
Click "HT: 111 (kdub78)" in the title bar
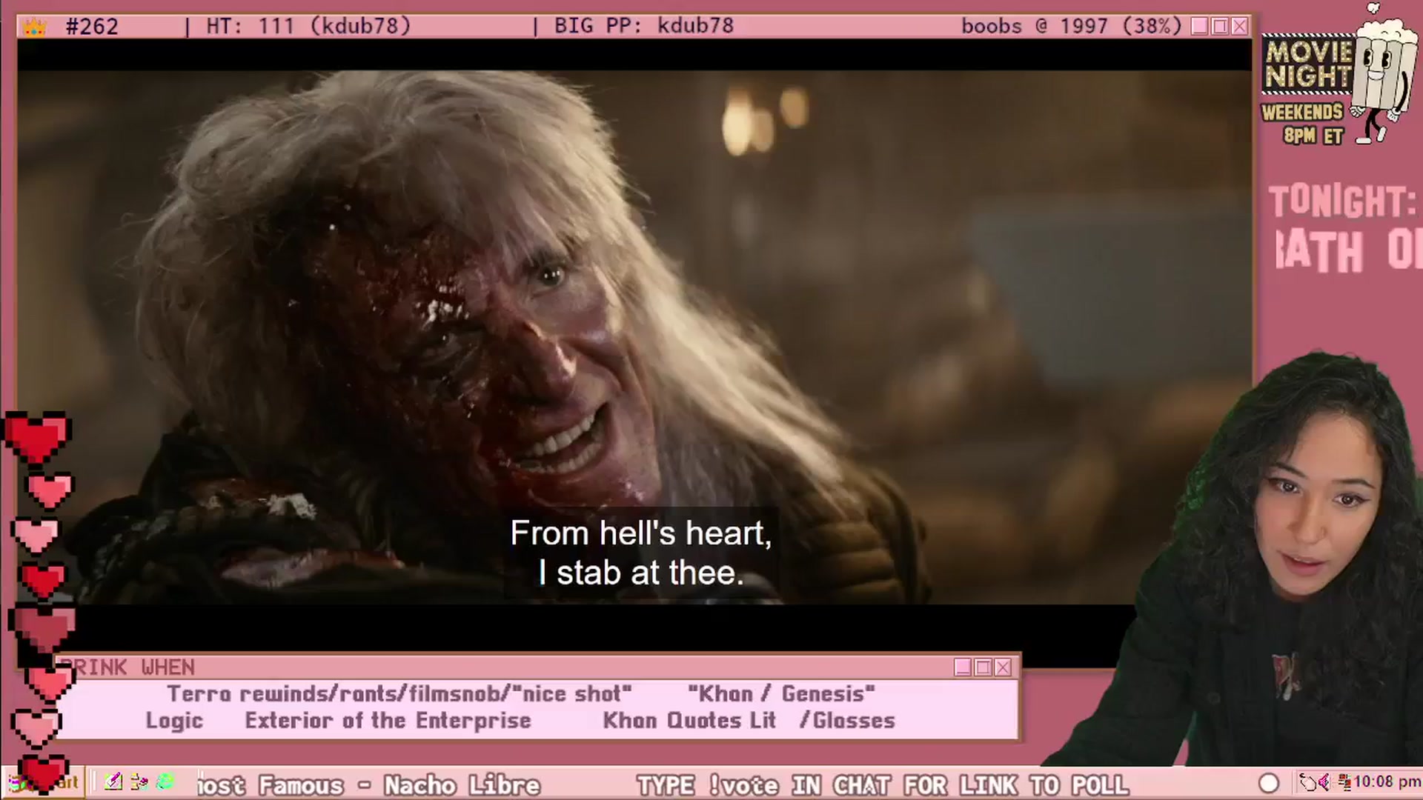click(x=308, y=27)
